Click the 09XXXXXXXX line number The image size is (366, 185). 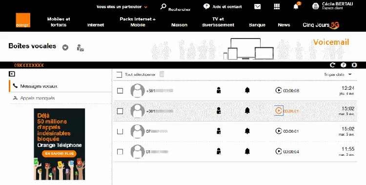pos(29,65)
